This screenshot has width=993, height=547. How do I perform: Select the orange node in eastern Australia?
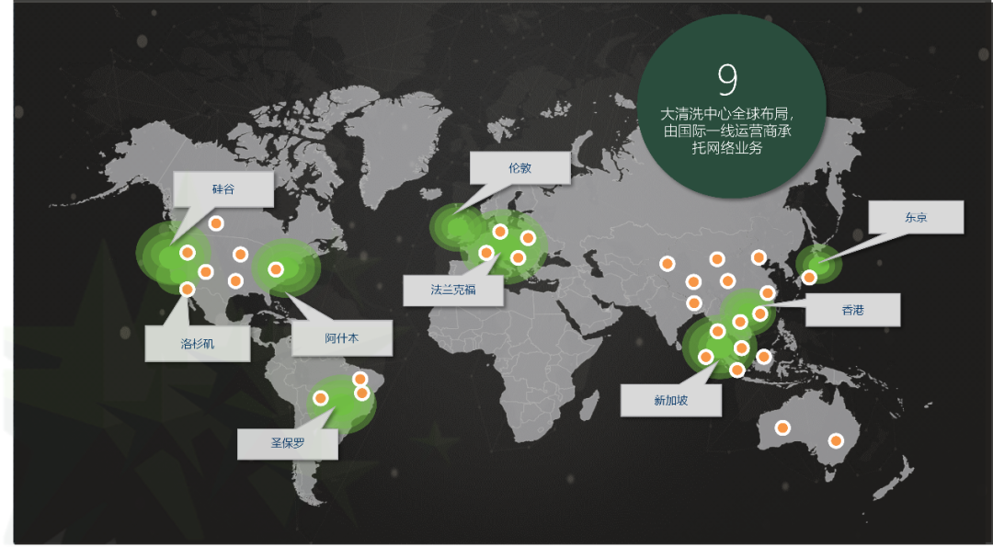836,440
